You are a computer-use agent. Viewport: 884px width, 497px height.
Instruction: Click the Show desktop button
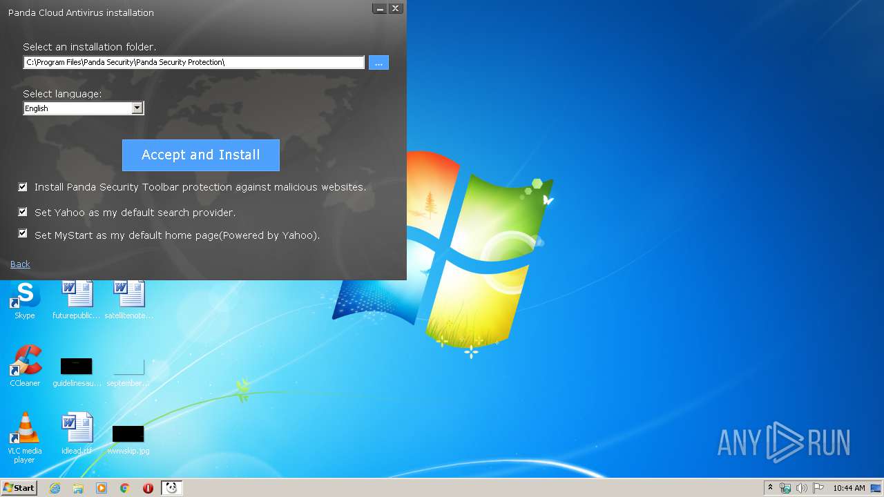pos(876,488)
